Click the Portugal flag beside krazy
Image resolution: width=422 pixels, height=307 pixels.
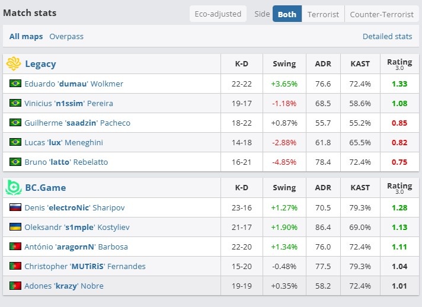(15, 286)
